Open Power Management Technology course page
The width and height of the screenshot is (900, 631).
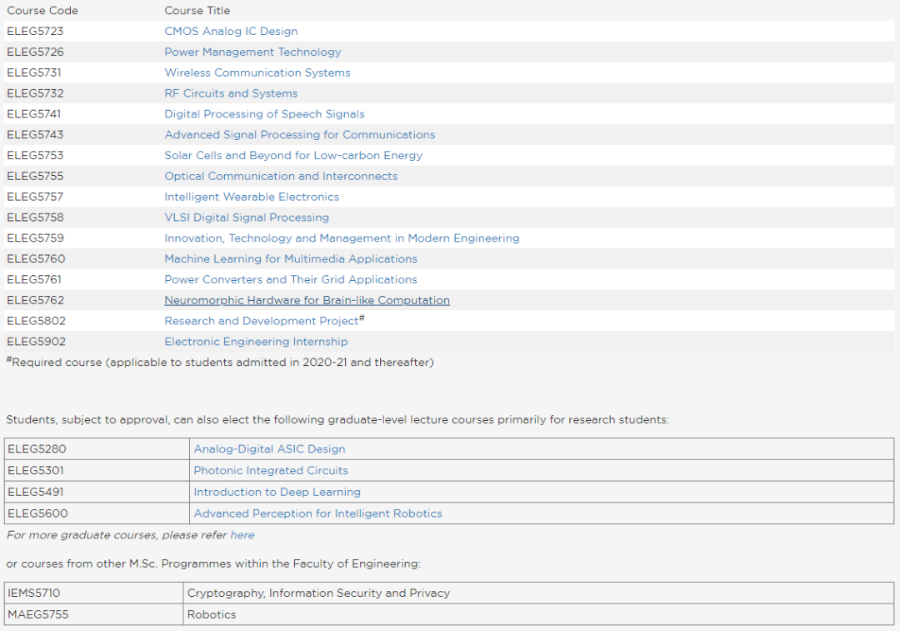tap(252, 52)
